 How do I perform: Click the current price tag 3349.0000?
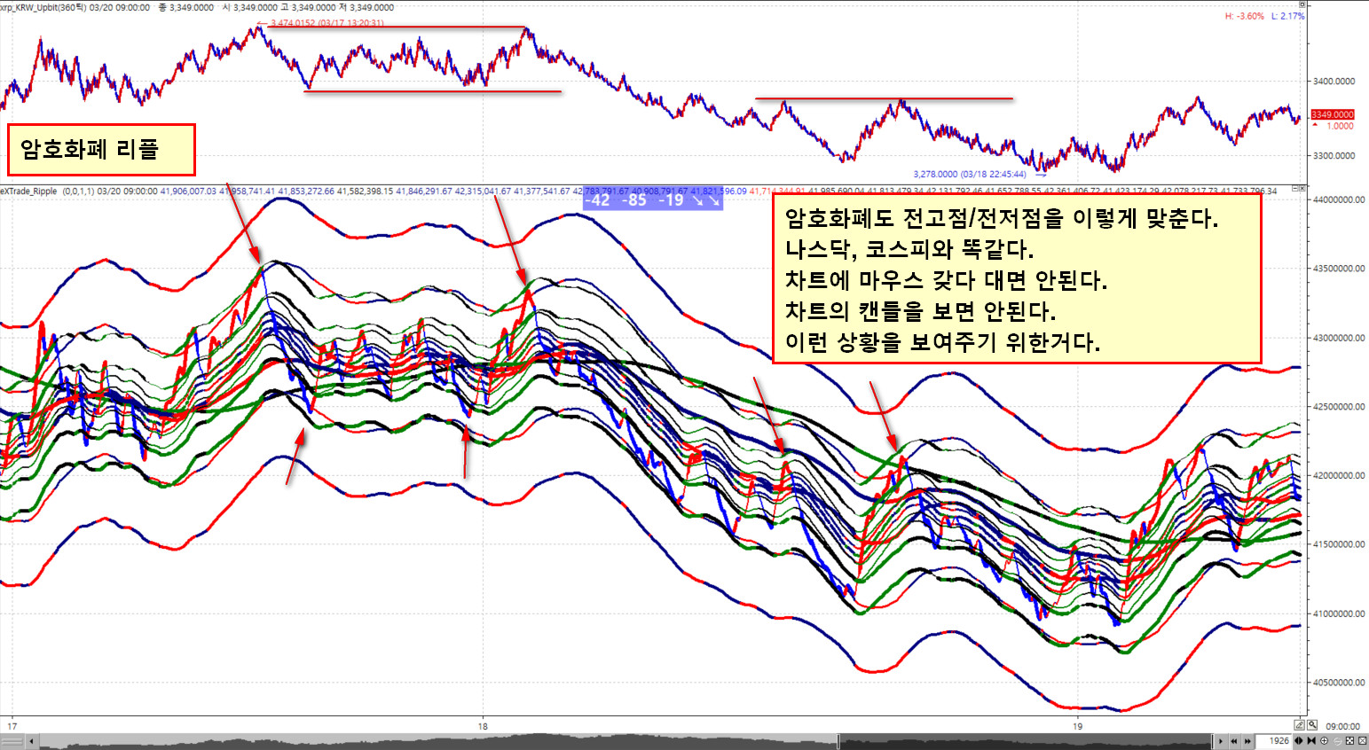tap(1333, 114)
